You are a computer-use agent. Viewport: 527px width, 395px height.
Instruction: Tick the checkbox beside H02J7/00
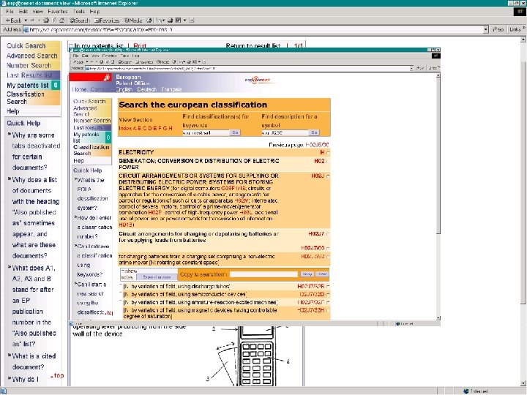point(328,248)
